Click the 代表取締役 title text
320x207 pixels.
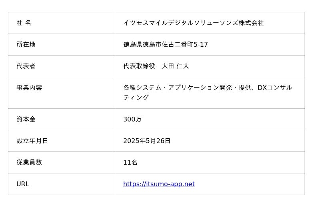pyautogui.click(x=139, y=66)
